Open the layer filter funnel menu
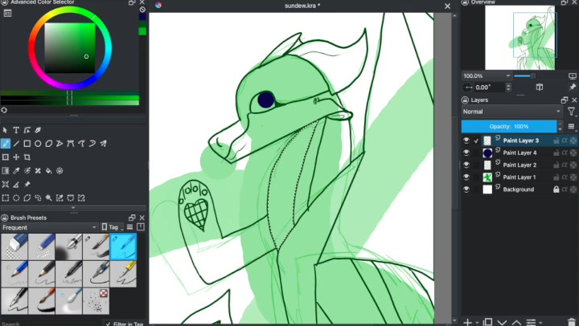 pos(571,112)
